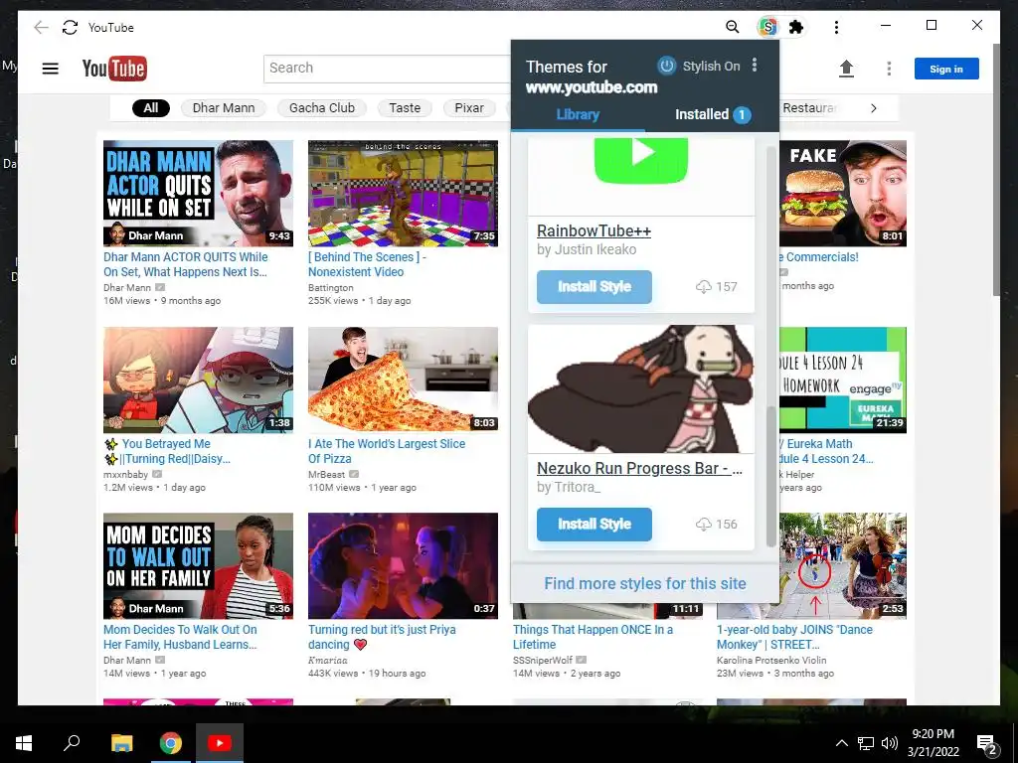Select the Pixar category chip
This screenshot has width=1018, height=763.
tap(469, 107)
